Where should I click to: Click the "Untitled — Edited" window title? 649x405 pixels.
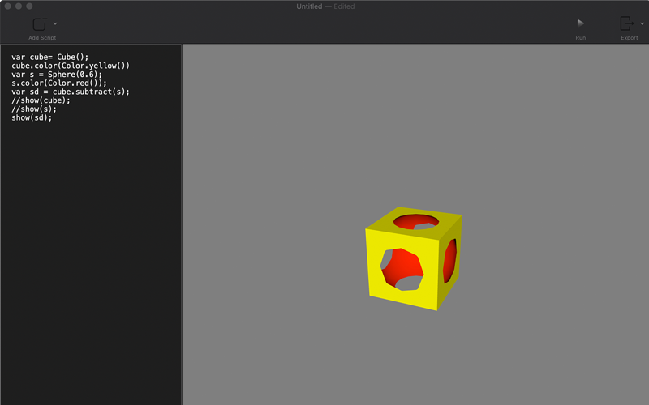click(x=325, y=6)
